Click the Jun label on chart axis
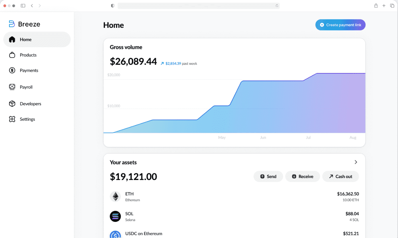The height and width of the screenshot is (238, 398). (x=263, y=137)
